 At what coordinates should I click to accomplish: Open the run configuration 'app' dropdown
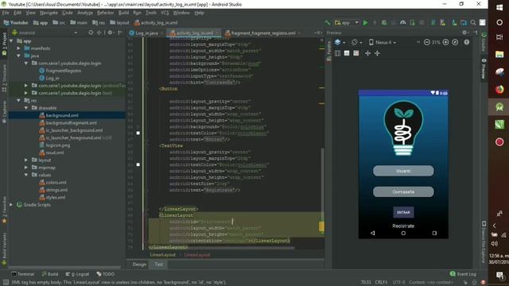[347, 23]
